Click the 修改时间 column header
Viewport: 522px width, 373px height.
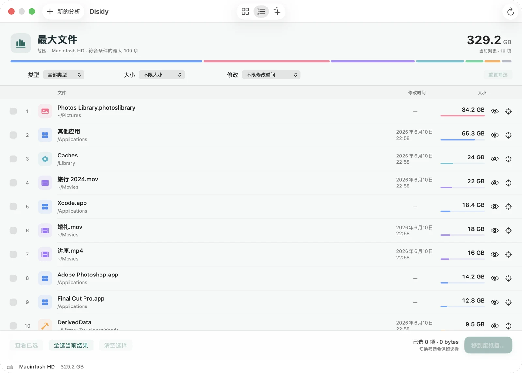point(417,93)
